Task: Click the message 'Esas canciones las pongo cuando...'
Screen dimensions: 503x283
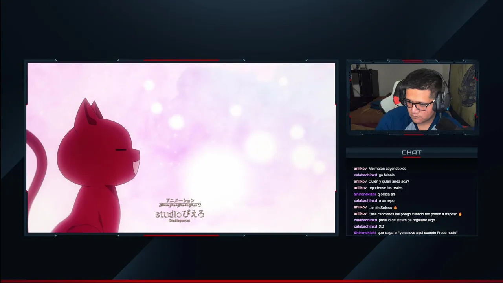Action: pos(413,214)
